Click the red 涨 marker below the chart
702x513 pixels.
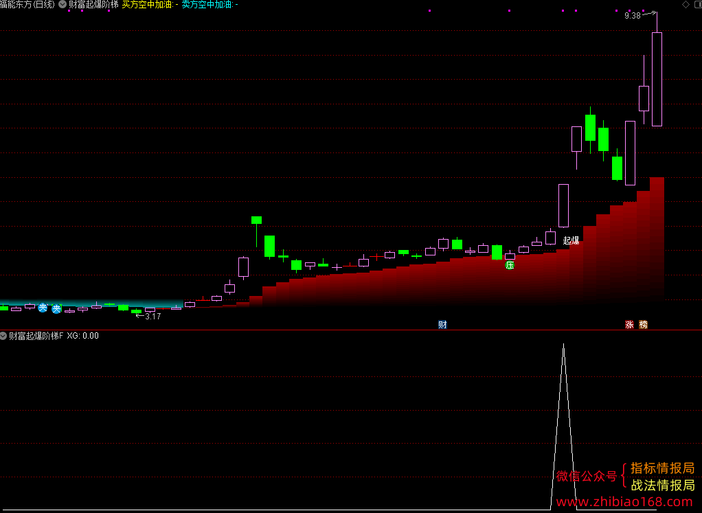pos(629,325)
